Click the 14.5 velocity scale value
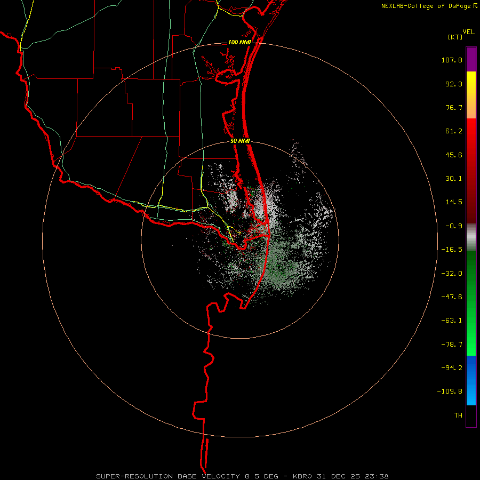This screenshot has width=480, height=480. [x=454, y=202]
